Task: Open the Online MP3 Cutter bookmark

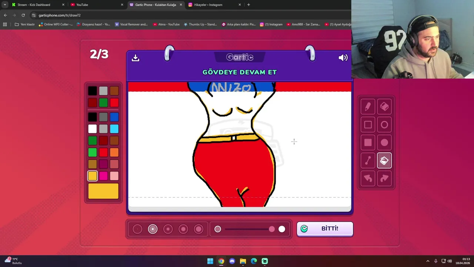Action: tap(56, 24)
